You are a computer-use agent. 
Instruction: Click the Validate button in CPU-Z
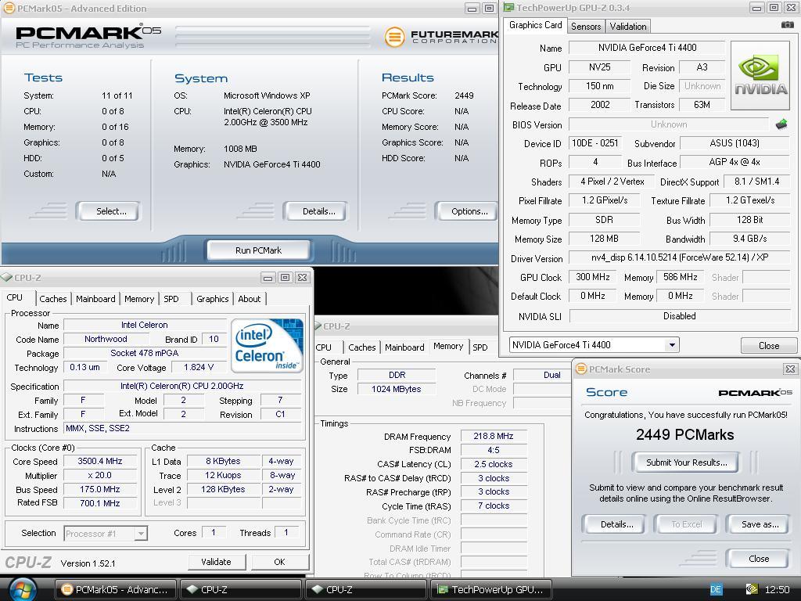coord(216,562)
